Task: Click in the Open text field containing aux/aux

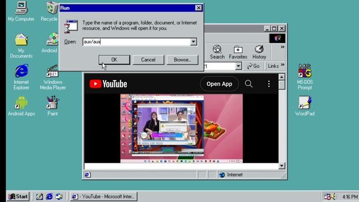Action: [136, 42]
